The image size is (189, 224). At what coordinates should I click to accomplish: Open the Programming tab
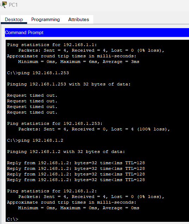(45, 19)
